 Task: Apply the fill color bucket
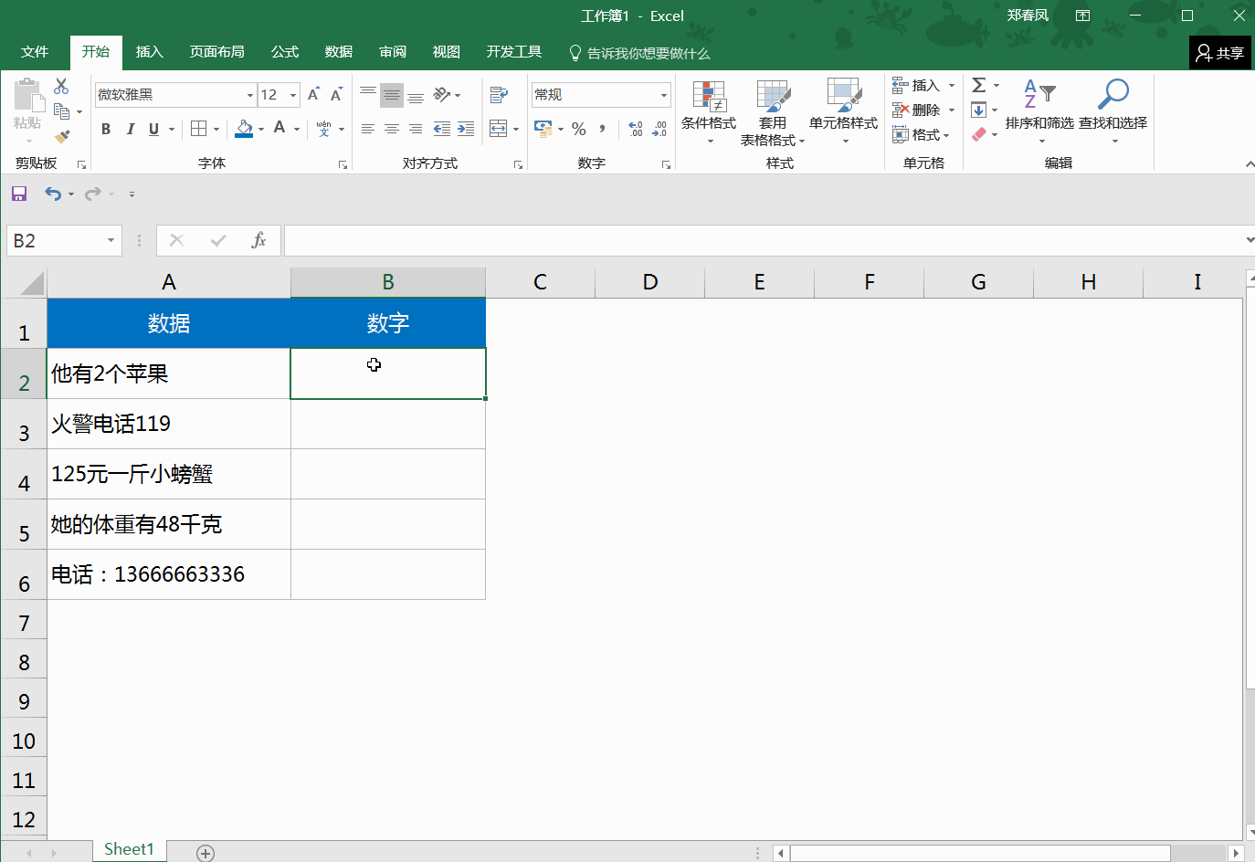click(244, 129)
